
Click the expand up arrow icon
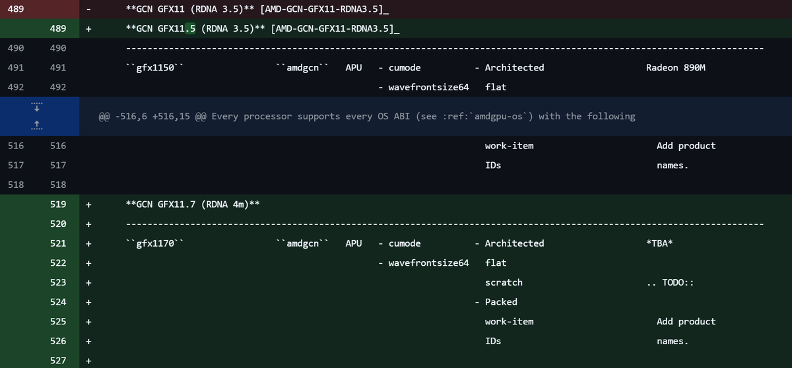pos(37,125)
